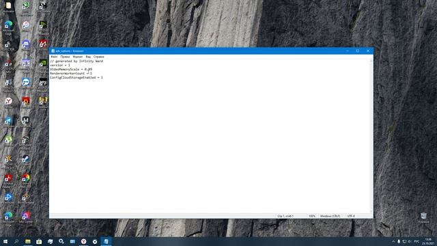Click the cursor position indicator in status bar

(285, 216)
